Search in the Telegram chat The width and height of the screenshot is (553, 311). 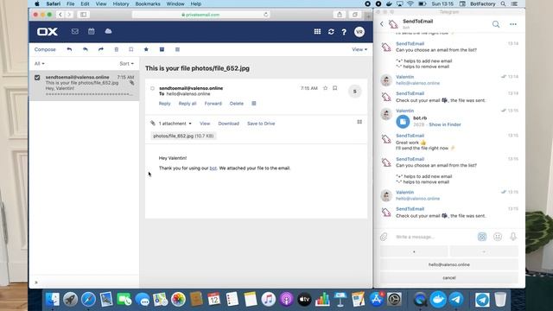tap(496, 24)
